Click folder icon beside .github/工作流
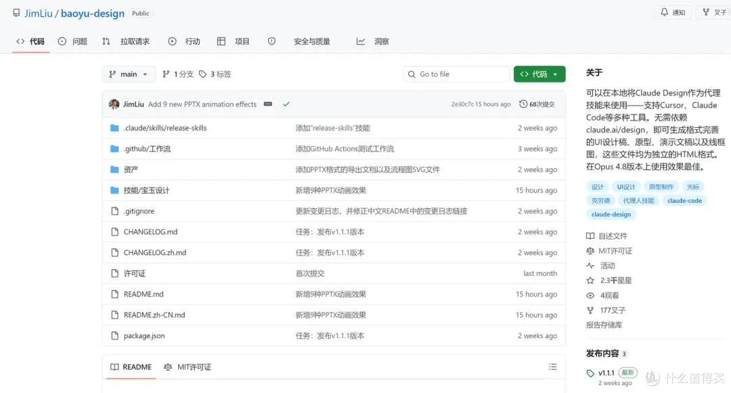This screenshot has width=731, height=393. click(114, 149)
